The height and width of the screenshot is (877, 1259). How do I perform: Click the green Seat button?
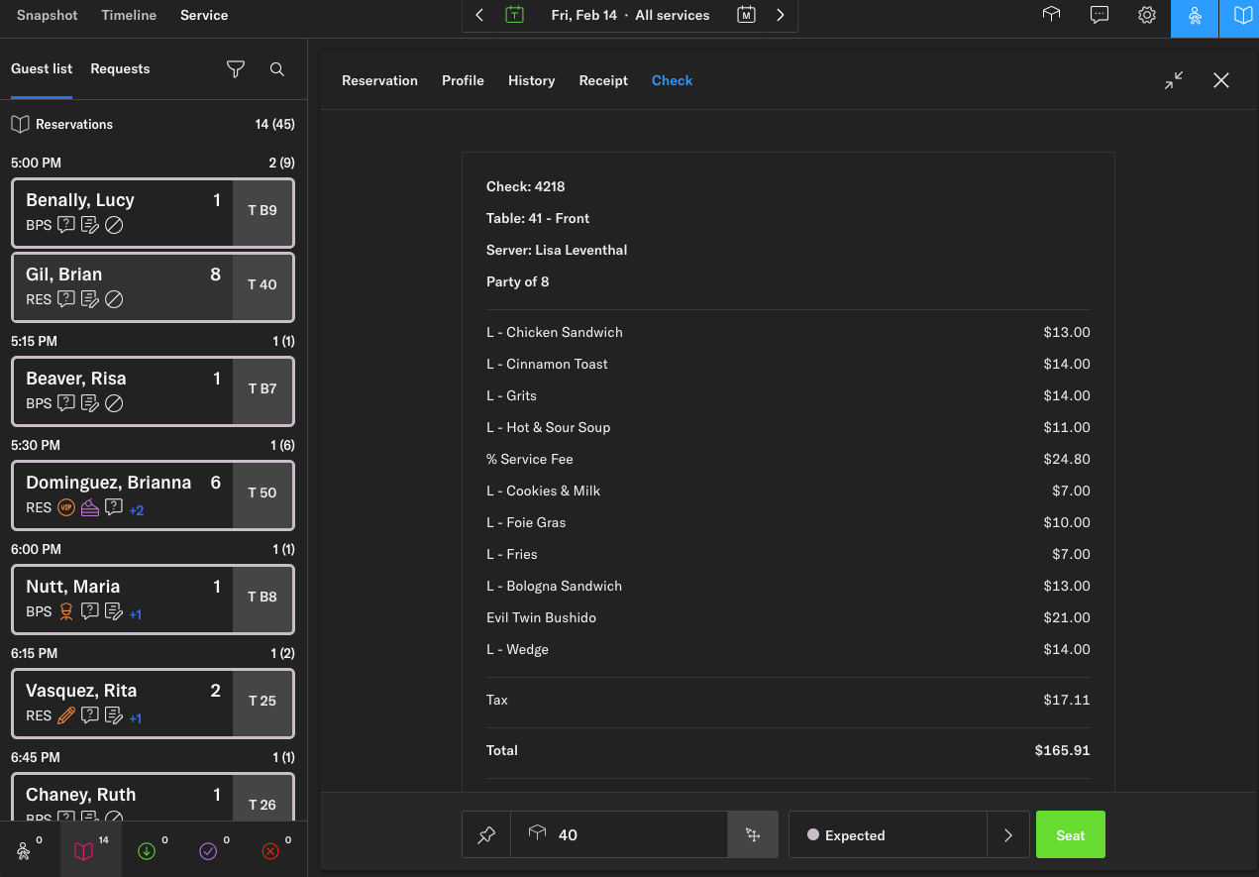click(1070, 834)
